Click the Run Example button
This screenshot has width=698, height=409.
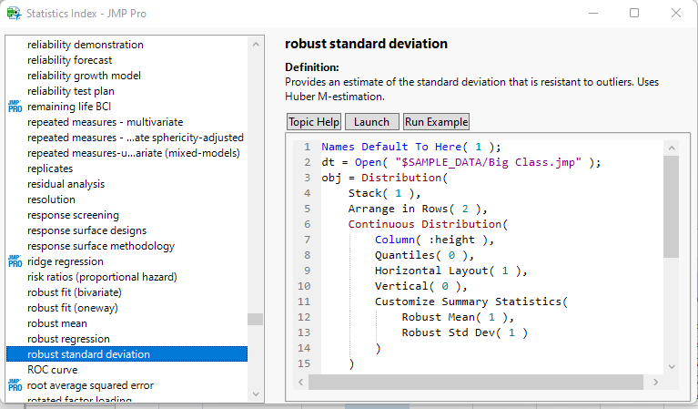(436, 122)
